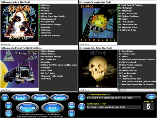The height and width of the screenshot is (118, 157).
Task: Click the Up Next round button
Action: point(81,107)
